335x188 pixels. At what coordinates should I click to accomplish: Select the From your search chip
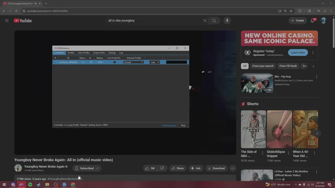[263, 66]
